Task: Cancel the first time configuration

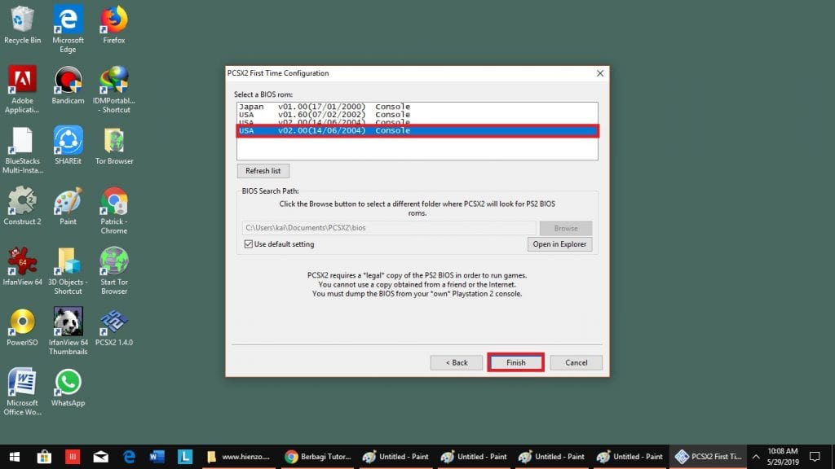Action: point(577,362)
